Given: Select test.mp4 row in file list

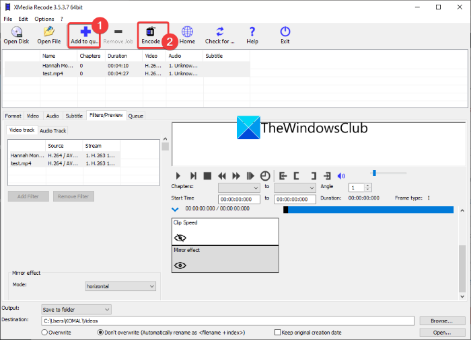Looking at the screenshot, I should click(x=127, y=73).
